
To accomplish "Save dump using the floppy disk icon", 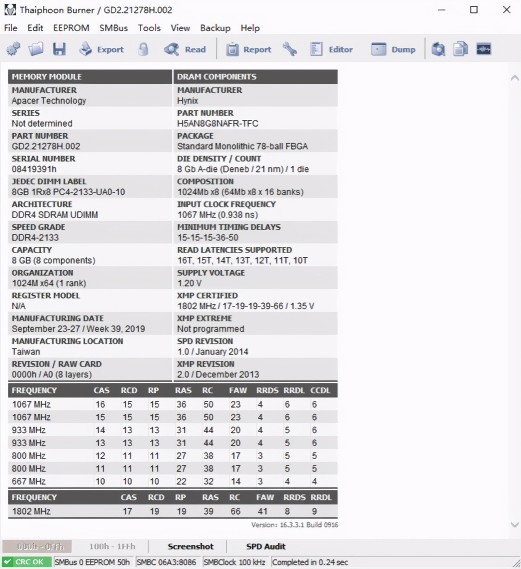I will point(59,49).
